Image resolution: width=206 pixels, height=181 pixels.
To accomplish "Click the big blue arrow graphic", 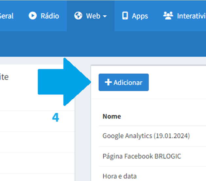I will [64, 82].
